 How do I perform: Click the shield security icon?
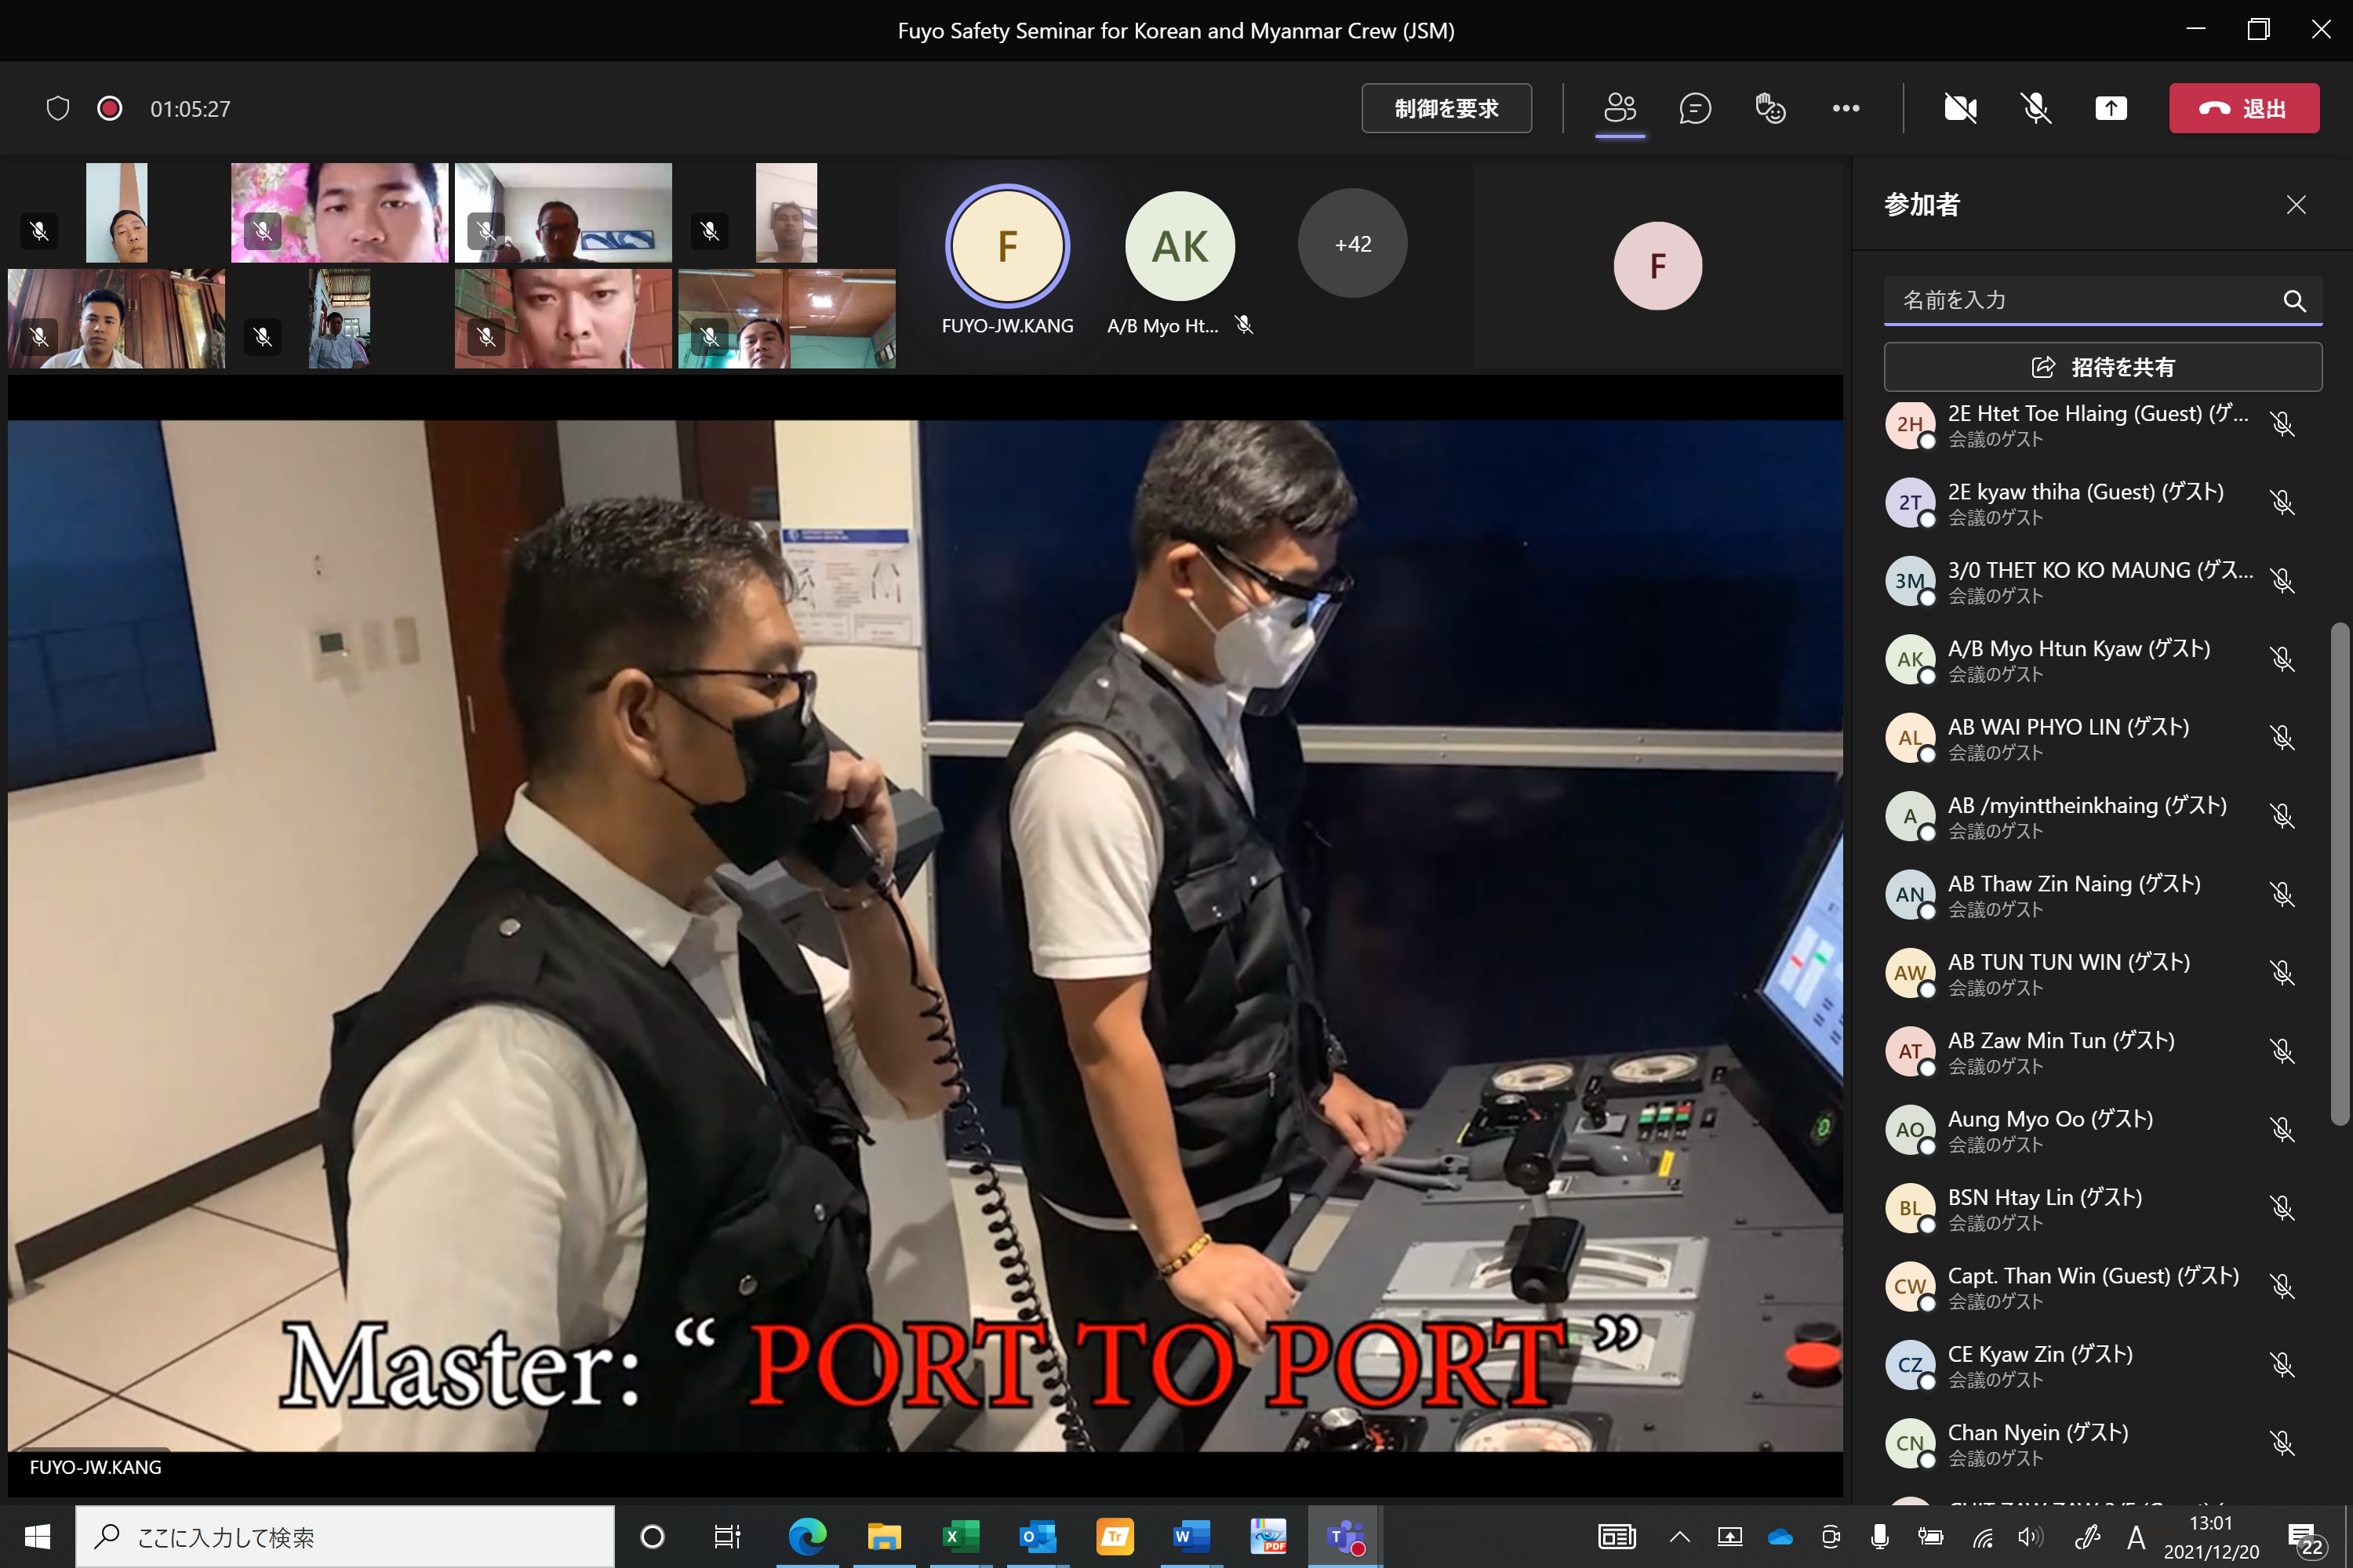[x=58, y=108]
